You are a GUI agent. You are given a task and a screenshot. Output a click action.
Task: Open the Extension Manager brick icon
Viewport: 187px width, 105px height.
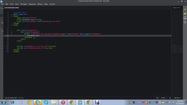coord(185,14)
